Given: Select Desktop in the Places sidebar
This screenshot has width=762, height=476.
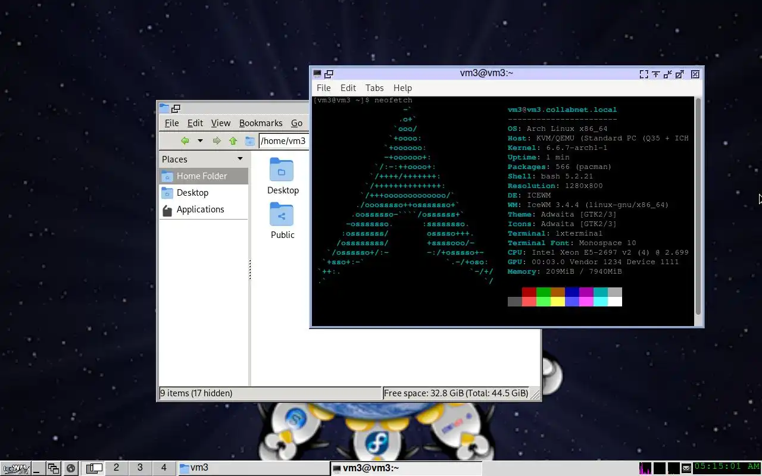Looking at the screenshot, I should (204, 193).
